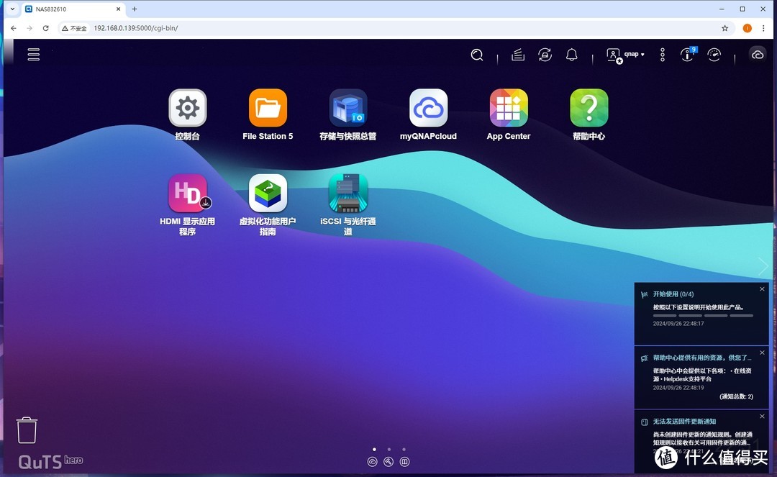Open the 开始使用 (0/4) notification title

pos(673,294)
